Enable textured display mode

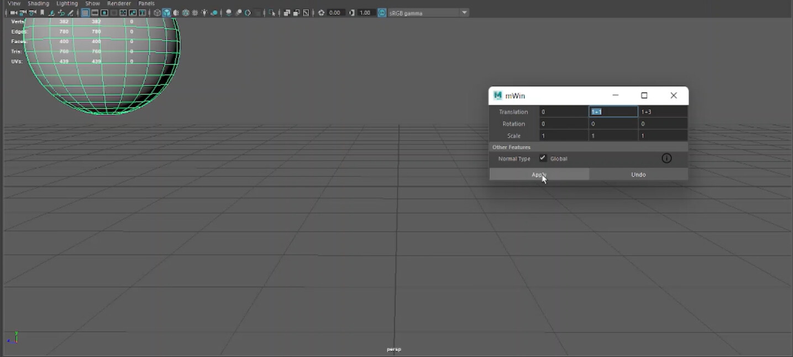pos(185,12)
